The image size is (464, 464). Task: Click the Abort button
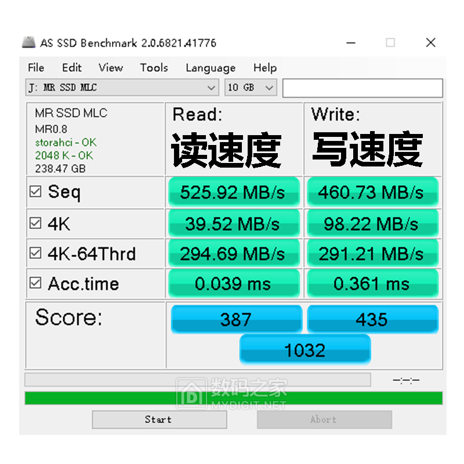tap(324, 419)
